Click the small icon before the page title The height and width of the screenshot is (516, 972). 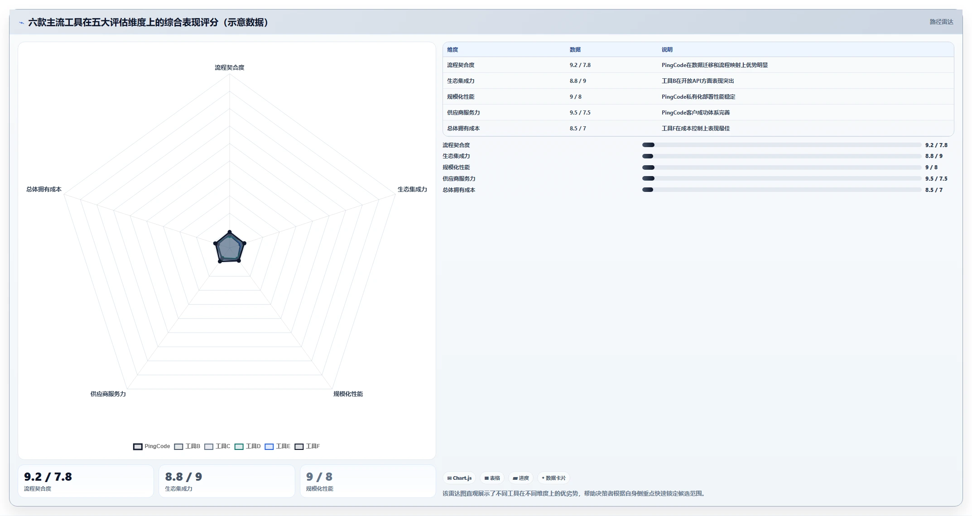pyautogui.click(x=21, y=23)
